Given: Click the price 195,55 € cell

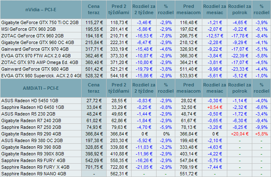Looking at the screenshot, I should pyautogui.click(x=94, y=29).
